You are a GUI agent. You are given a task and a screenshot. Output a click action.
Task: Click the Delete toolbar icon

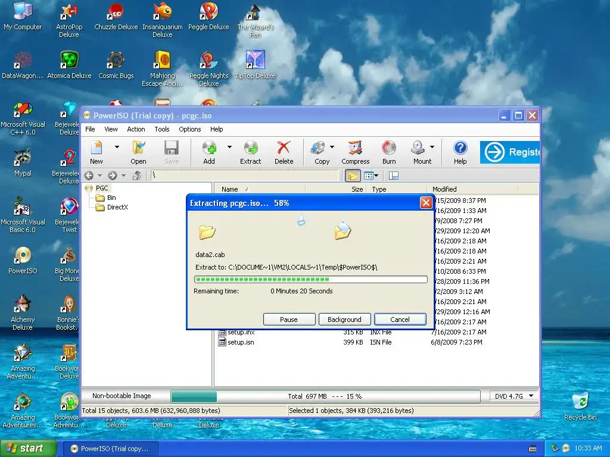(x=284, y=152)
